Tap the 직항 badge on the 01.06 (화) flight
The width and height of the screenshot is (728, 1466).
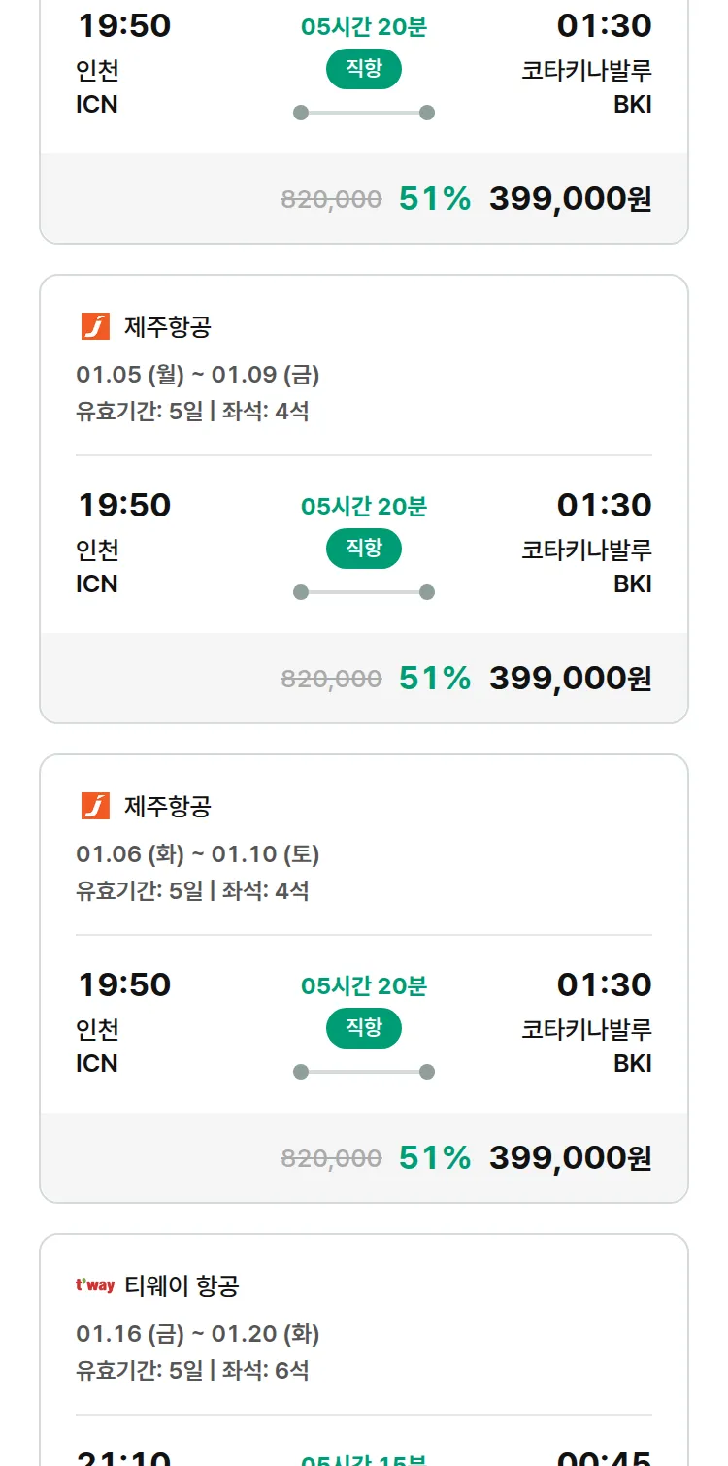point(364,1028)
